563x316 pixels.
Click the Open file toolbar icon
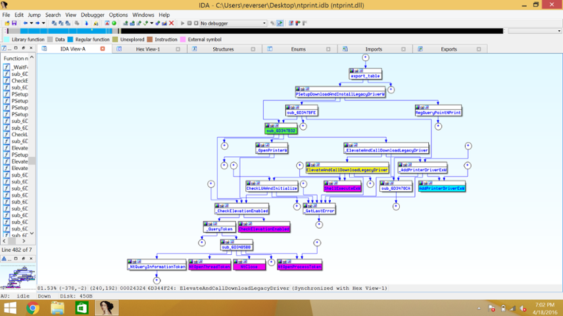(7, 23)
